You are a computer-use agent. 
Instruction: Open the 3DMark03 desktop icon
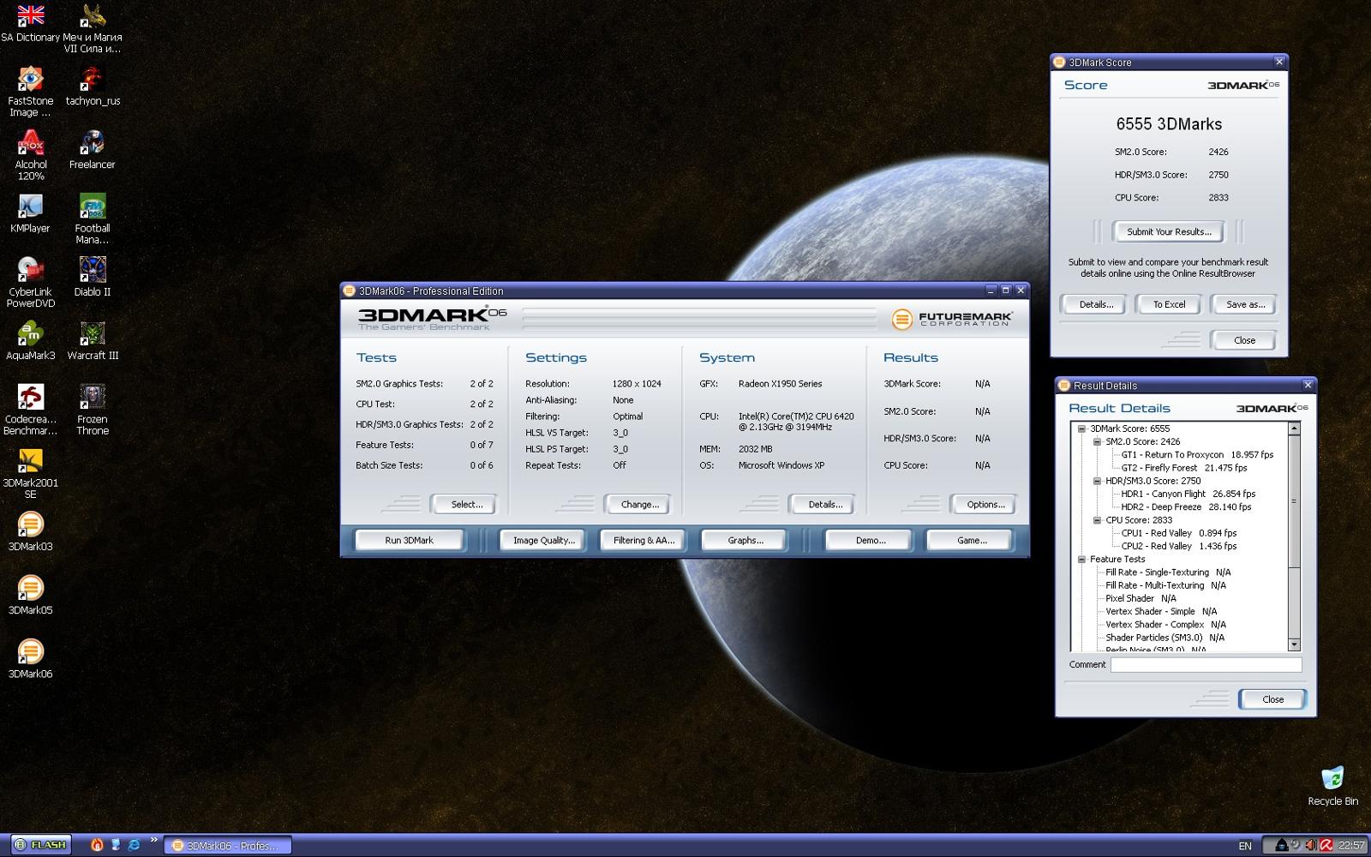click(x=31, y=530)
